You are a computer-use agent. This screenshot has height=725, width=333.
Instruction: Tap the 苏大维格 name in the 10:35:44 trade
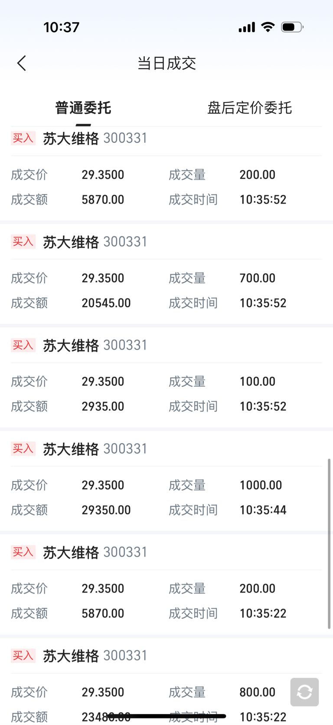tap(71, 449)
